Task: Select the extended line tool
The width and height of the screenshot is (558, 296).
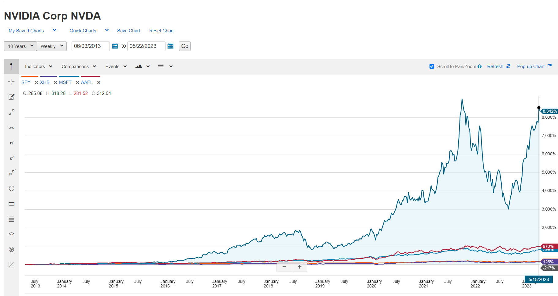Action: click(x=12, y=173)
